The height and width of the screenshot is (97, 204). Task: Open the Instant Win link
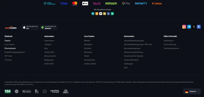pos(49,52)
